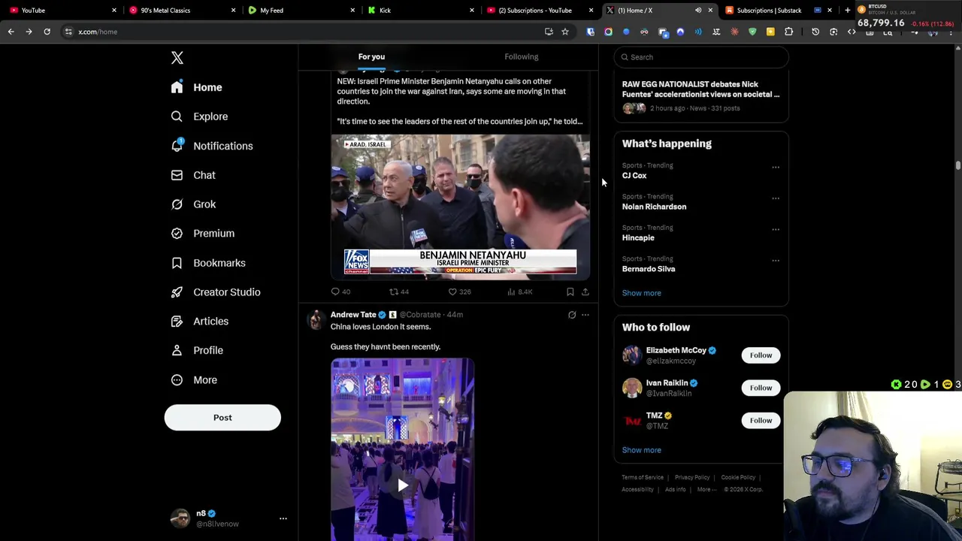This screenshot has height=541, width=962.
Task: Click Andrew Tate's avatar
Action: (316, 319)
